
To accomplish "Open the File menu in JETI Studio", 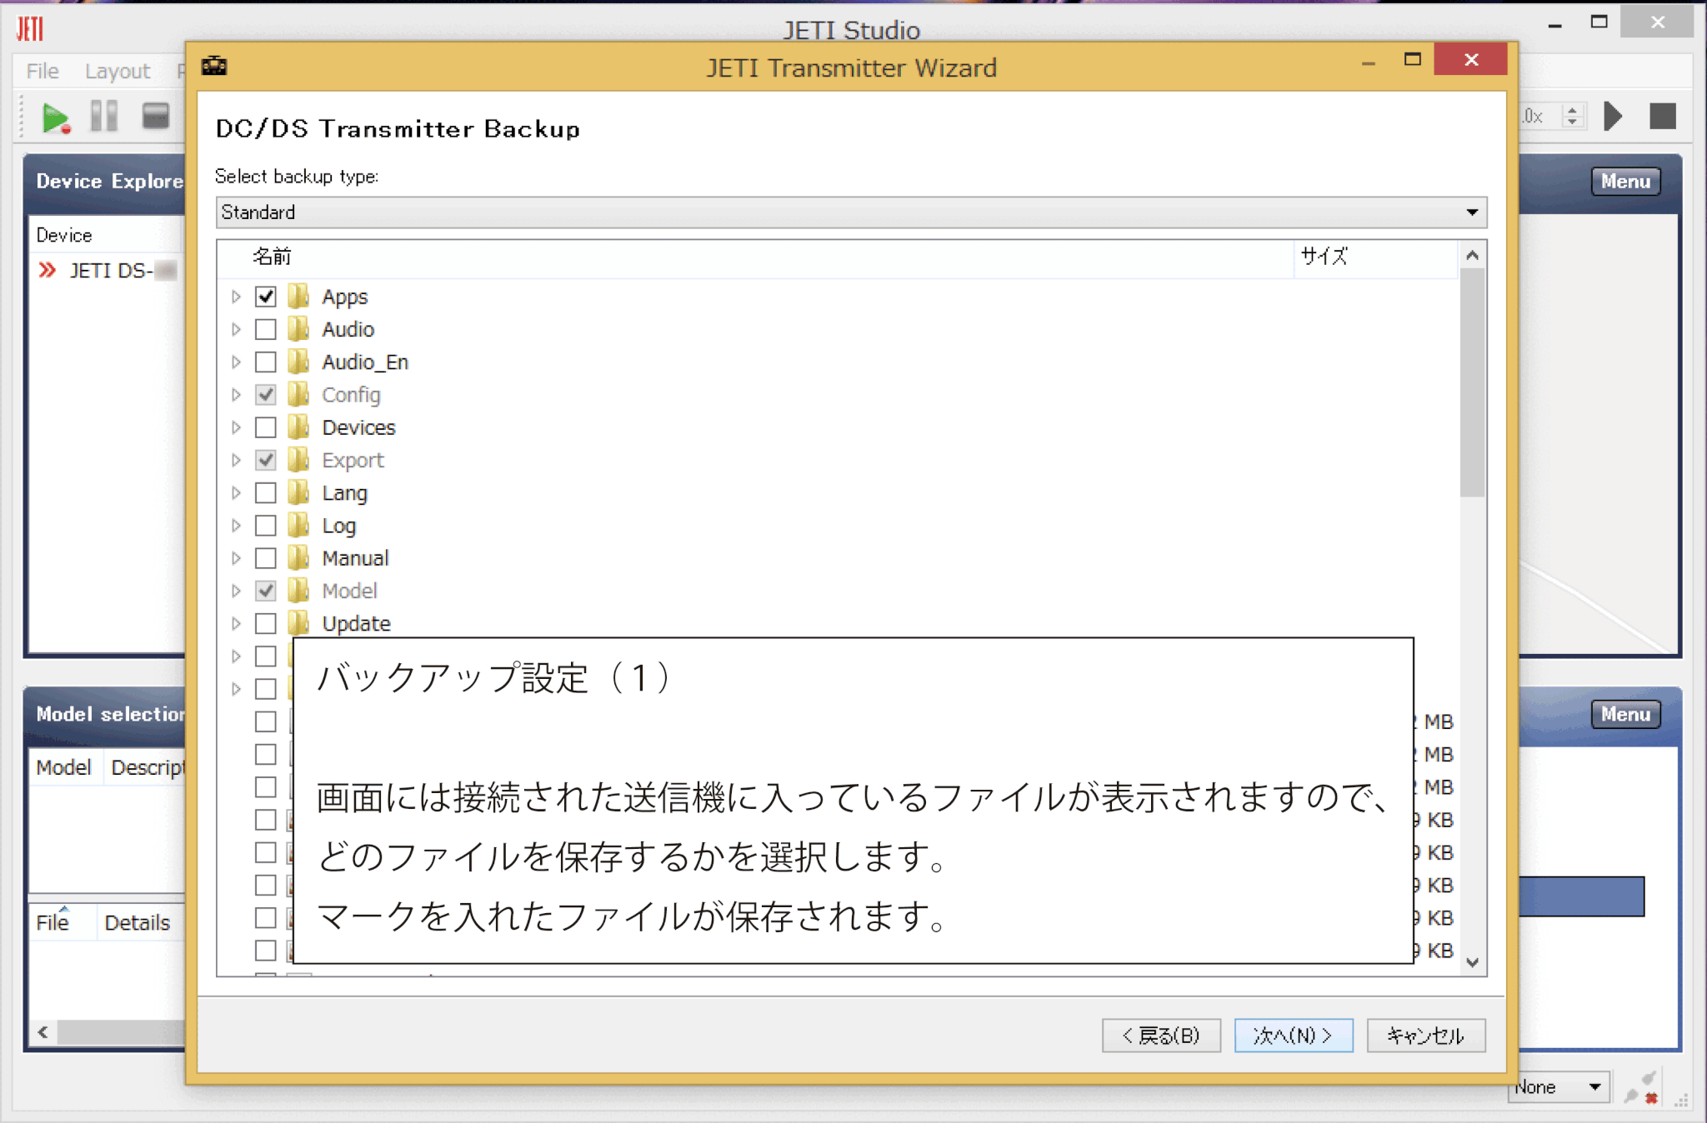I will (43, 71).
